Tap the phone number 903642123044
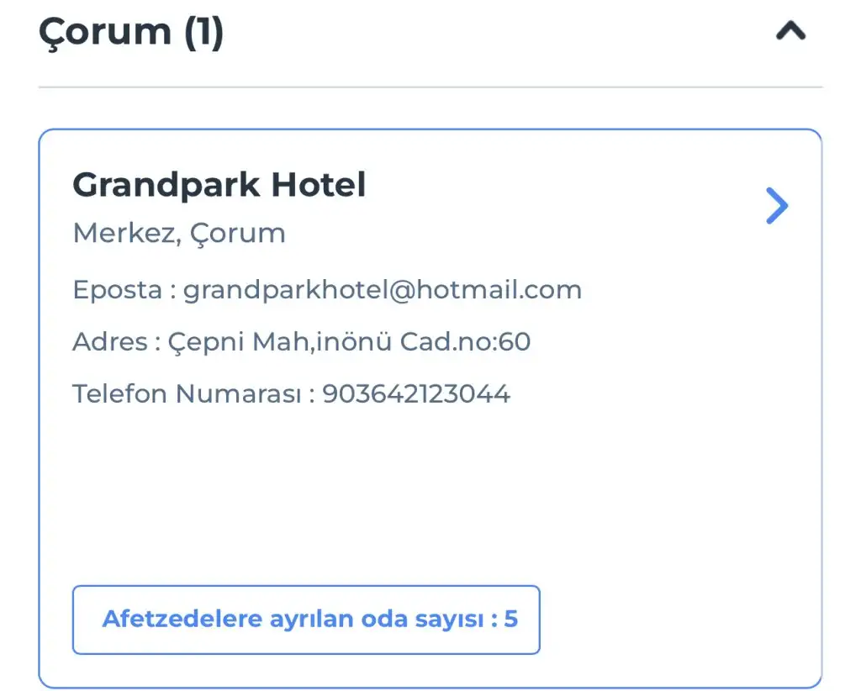This screenshot has height=691, width=861. coord(416,394)
